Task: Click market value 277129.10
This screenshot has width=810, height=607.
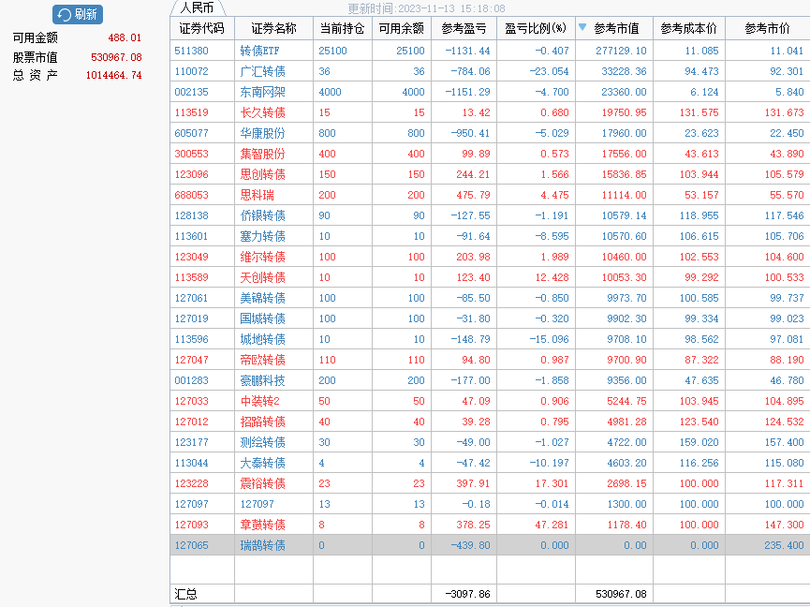Action: pyautogui.click(x=621, y=51)
